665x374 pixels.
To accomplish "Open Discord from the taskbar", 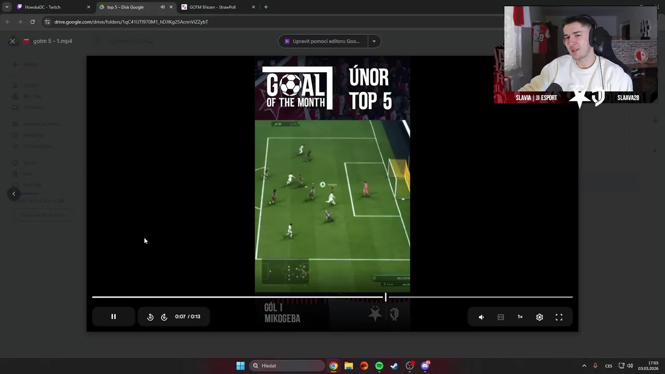I will click(x=425, y=366).
